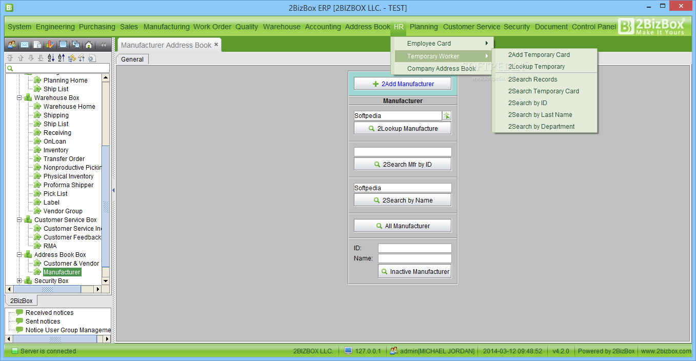Collapse the Customer Service Box node
This screenshot has height=361, width=696.
19,219
